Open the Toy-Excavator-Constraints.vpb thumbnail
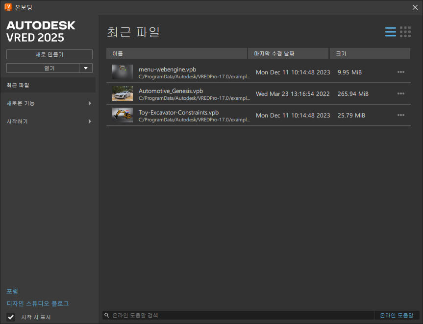The width and height of the screenshot is (423, 324). (123, 115)
